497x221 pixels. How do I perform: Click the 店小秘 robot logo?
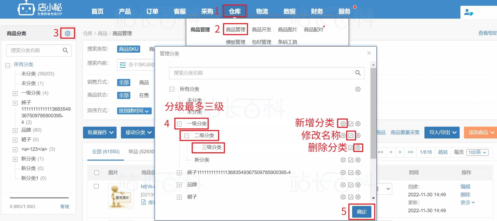click(x=26, y=8)
